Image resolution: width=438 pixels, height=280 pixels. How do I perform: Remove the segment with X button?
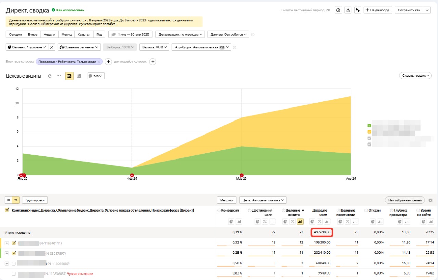51,47
